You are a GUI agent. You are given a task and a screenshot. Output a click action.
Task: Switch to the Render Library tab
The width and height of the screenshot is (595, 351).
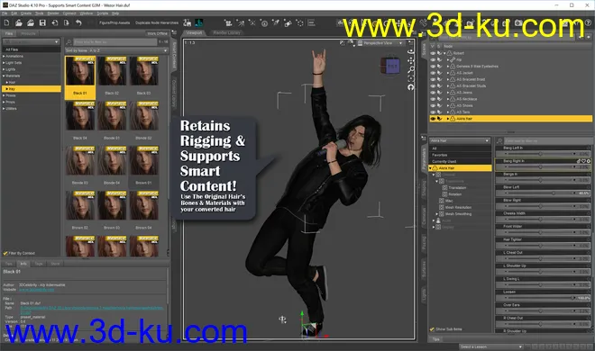(x=226, y=33)
